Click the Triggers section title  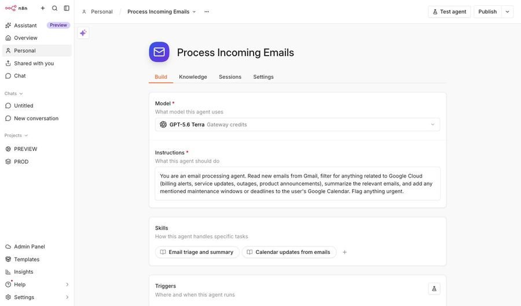point(166,286)
